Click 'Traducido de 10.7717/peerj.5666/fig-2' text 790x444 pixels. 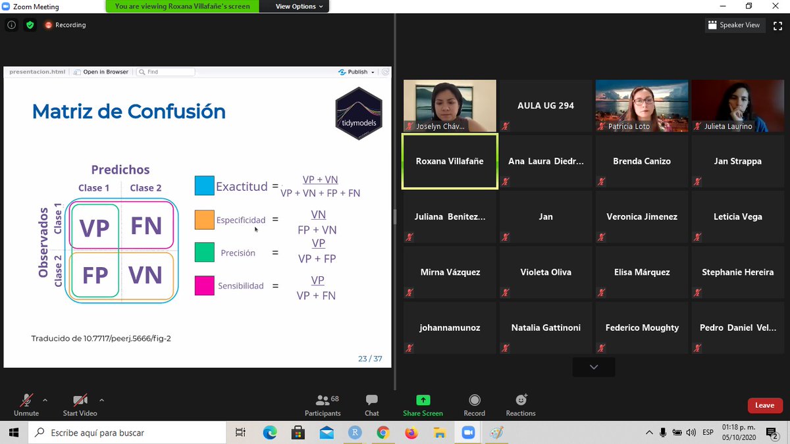coord(101,338)
